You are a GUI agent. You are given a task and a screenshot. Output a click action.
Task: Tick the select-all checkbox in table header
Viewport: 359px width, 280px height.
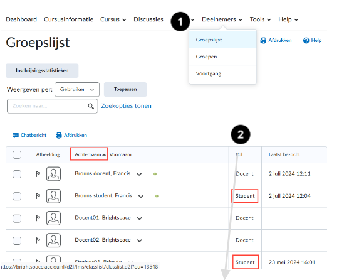click(17, 154)
